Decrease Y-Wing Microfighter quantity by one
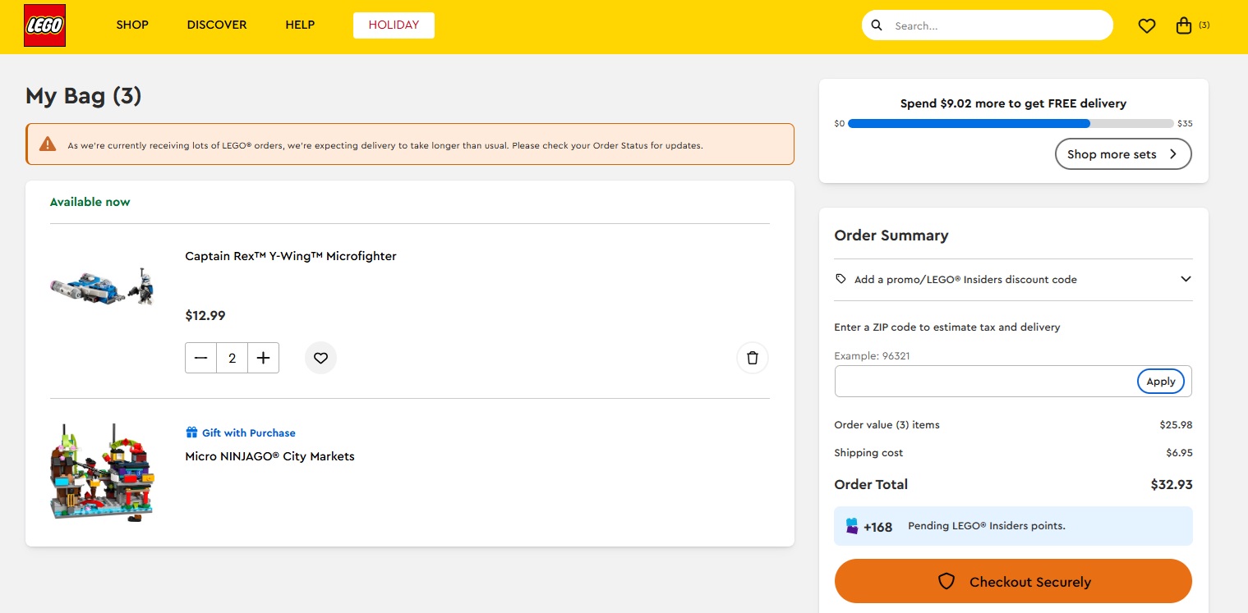Image resolution: width=1248 pixels, height=613 pixels. pyautogui.click(x=201, y=358)
